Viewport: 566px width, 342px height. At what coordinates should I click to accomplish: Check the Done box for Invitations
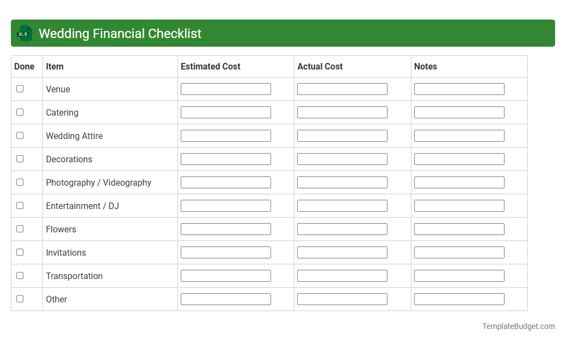click(x=20, y=252)
